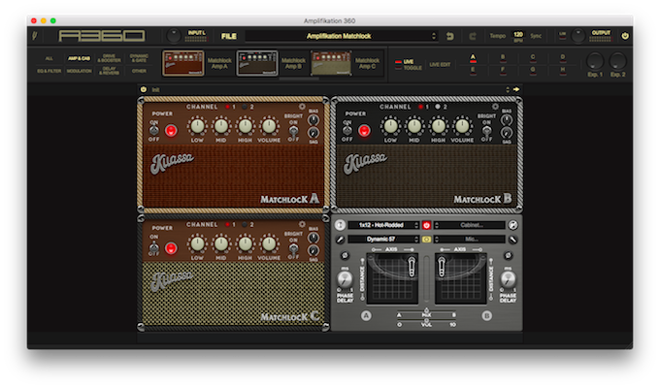Select the Matchlock Amp C thumbnail
660x388 pixels.
(331, 63)
